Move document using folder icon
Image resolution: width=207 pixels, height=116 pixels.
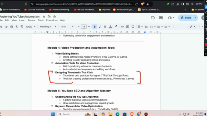tap(49, 16)
